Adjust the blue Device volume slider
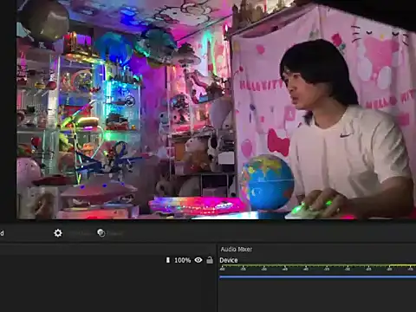The width and height of the screenshot is (416, 312). (x=318, y=276)
